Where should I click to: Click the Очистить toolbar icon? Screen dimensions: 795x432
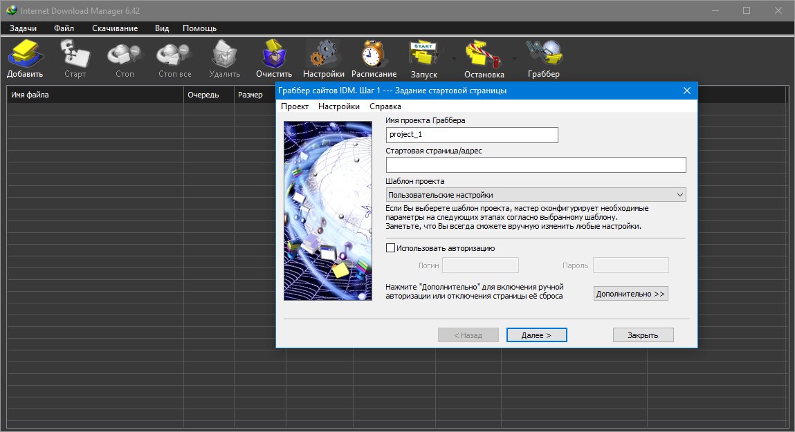pos(274,58)
